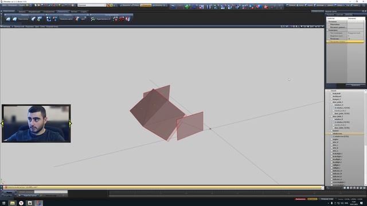Toggle the red selected-mode button in status bar
367x206 pixels.
300,199
